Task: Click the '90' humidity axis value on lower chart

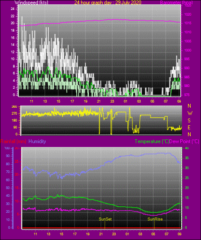Action: [8, 156]
